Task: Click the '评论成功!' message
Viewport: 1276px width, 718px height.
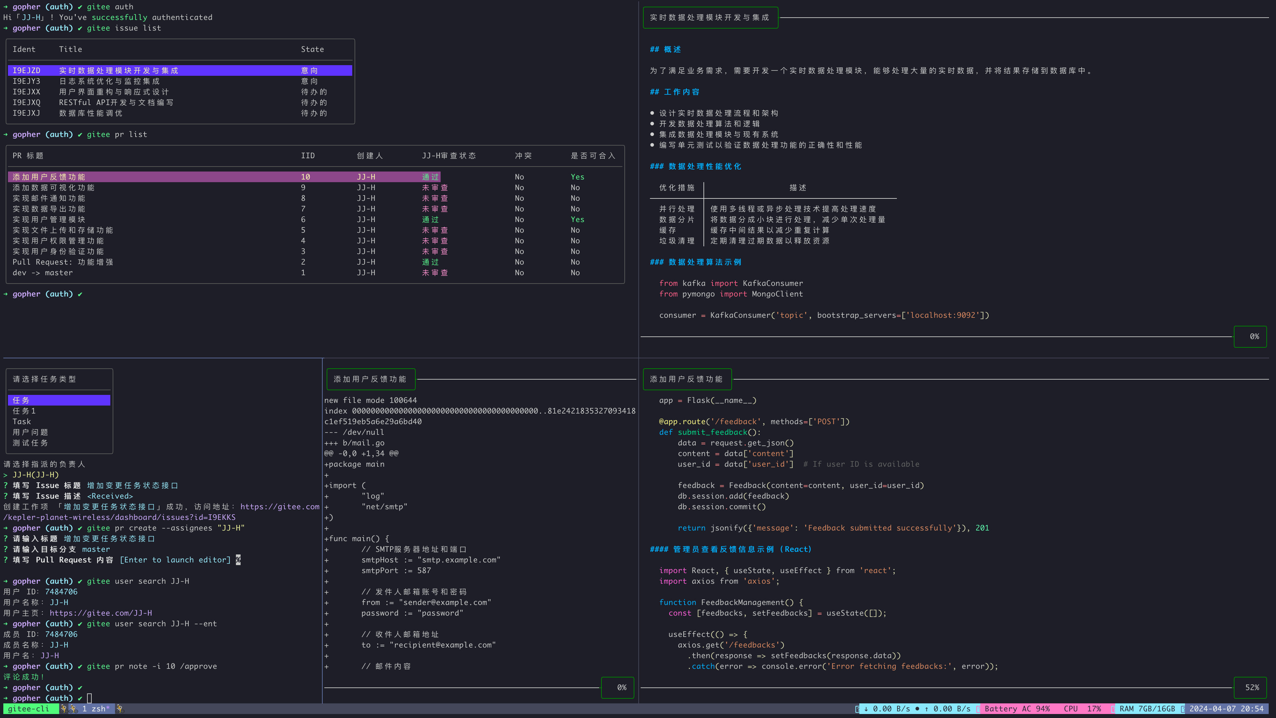Action: click(24, 677)
